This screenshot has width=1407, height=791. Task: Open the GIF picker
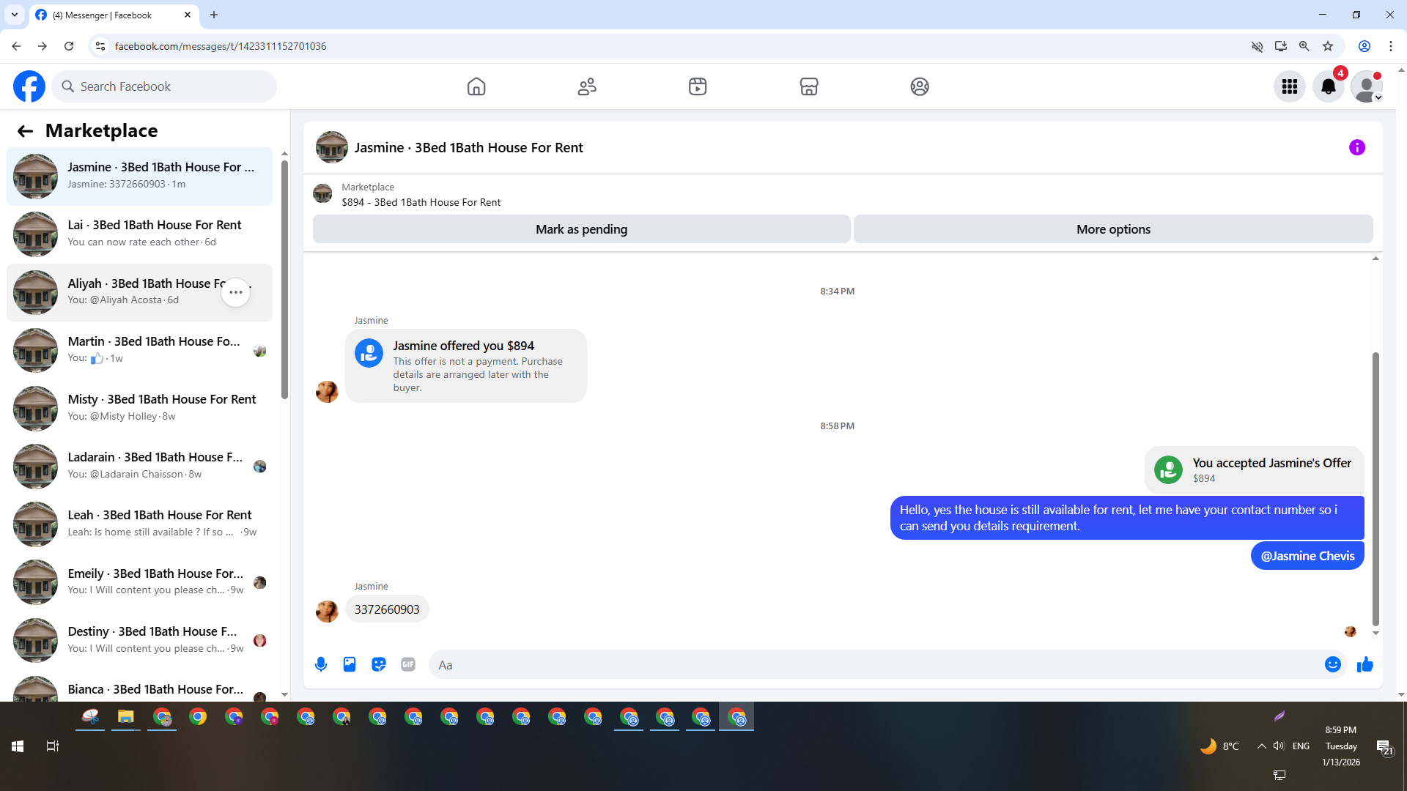pyautogui.click(x=408, y=664)
